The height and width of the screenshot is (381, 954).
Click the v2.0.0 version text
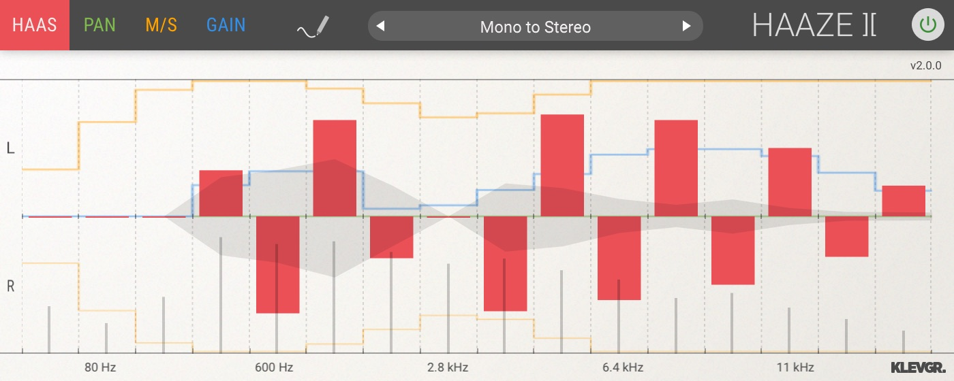(x=925, y=66)
